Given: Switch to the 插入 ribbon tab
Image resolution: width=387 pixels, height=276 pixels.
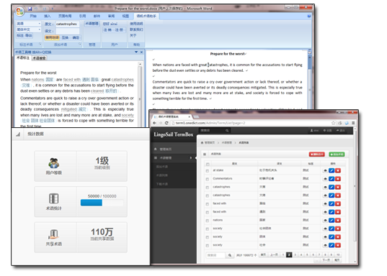Looking at the screenshot, I should coord(48,16).
